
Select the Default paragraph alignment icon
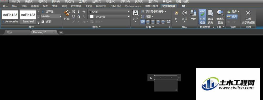coord(143,22)
